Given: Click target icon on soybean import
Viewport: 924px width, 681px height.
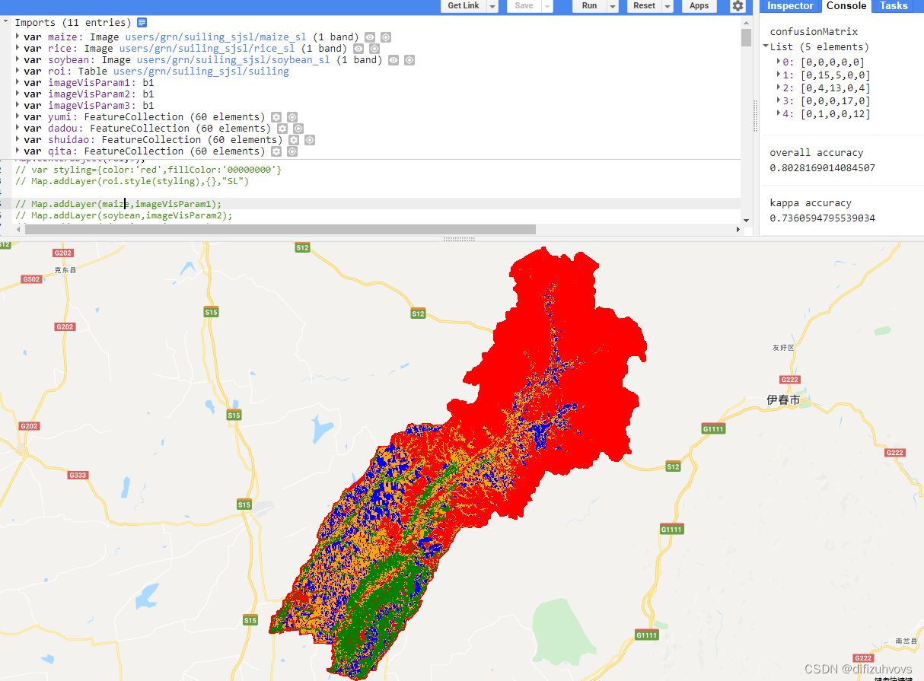Looking at the screenshot, I should pos(409,60).
